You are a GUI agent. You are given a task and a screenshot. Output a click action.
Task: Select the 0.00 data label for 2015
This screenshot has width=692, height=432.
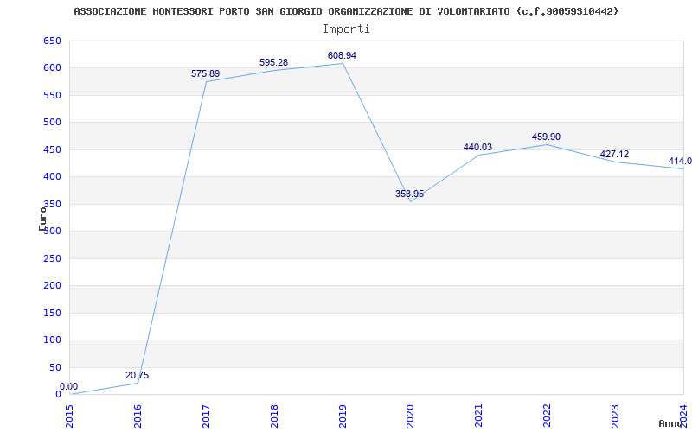click(x=69, y=386)
